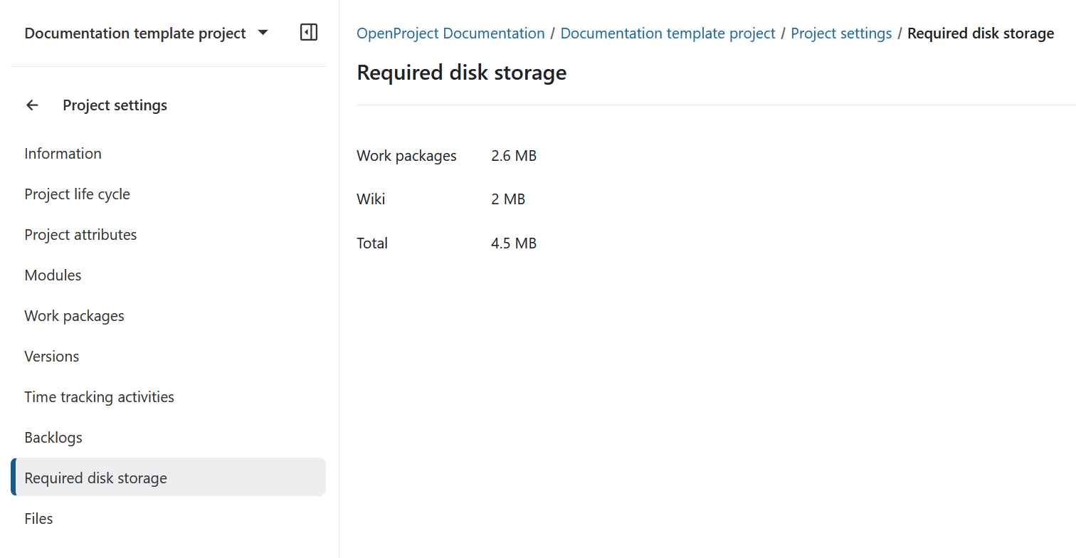The height and width of the screenshot is (558, 1076).
Task: Open the Versions settings page
Action: [x=51, y=356]
